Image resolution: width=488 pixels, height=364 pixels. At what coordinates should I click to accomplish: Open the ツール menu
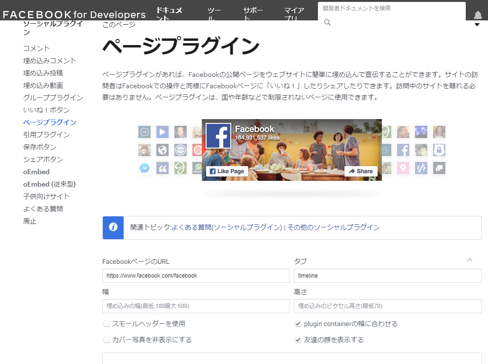tap(214, 14)
